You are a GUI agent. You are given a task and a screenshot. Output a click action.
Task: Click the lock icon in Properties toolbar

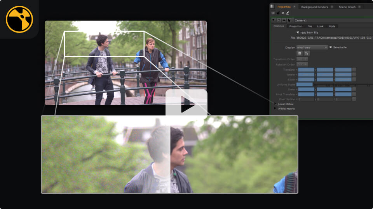pos(278,13)
